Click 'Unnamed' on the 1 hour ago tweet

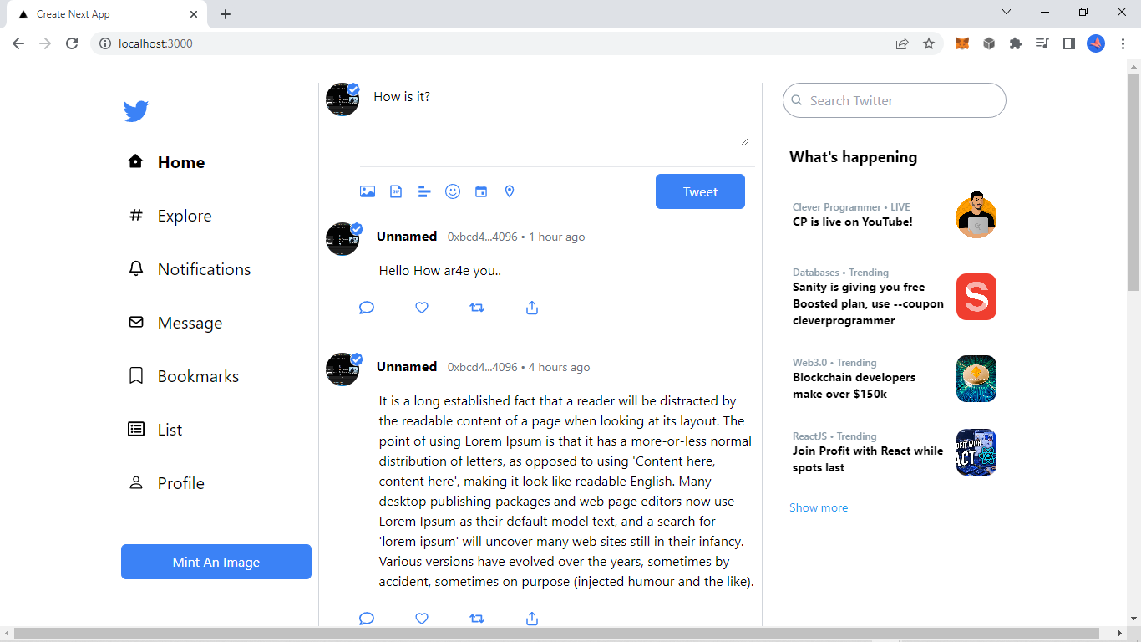pyautogui.click(x=407, y=237)
